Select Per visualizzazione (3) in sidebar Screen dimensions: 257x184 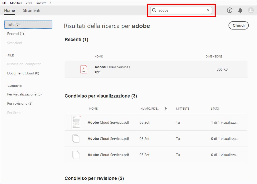[24, 94]
